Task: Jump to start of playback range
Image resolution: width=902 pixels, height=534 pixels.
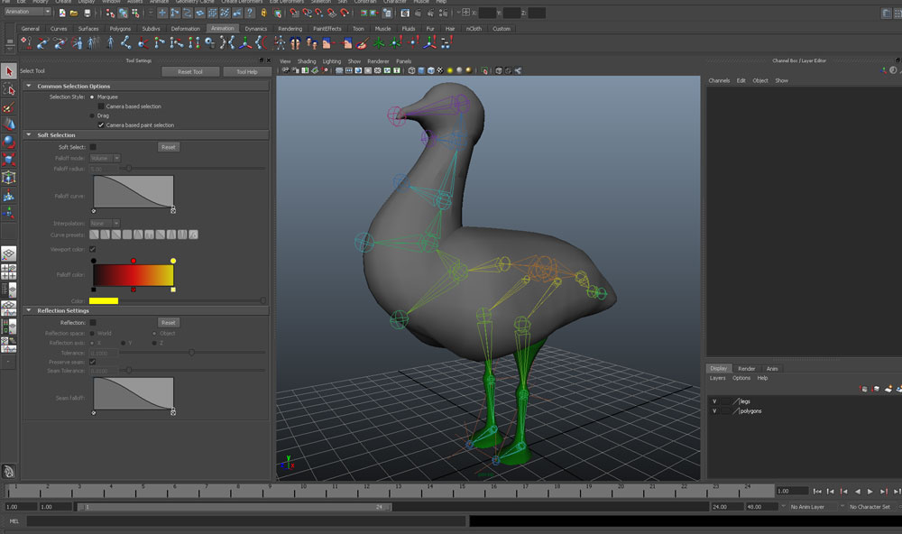Action: coord(817,492)
